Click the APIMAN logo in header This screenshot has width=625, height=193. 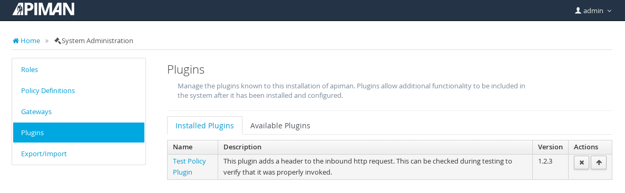point(43,9)
